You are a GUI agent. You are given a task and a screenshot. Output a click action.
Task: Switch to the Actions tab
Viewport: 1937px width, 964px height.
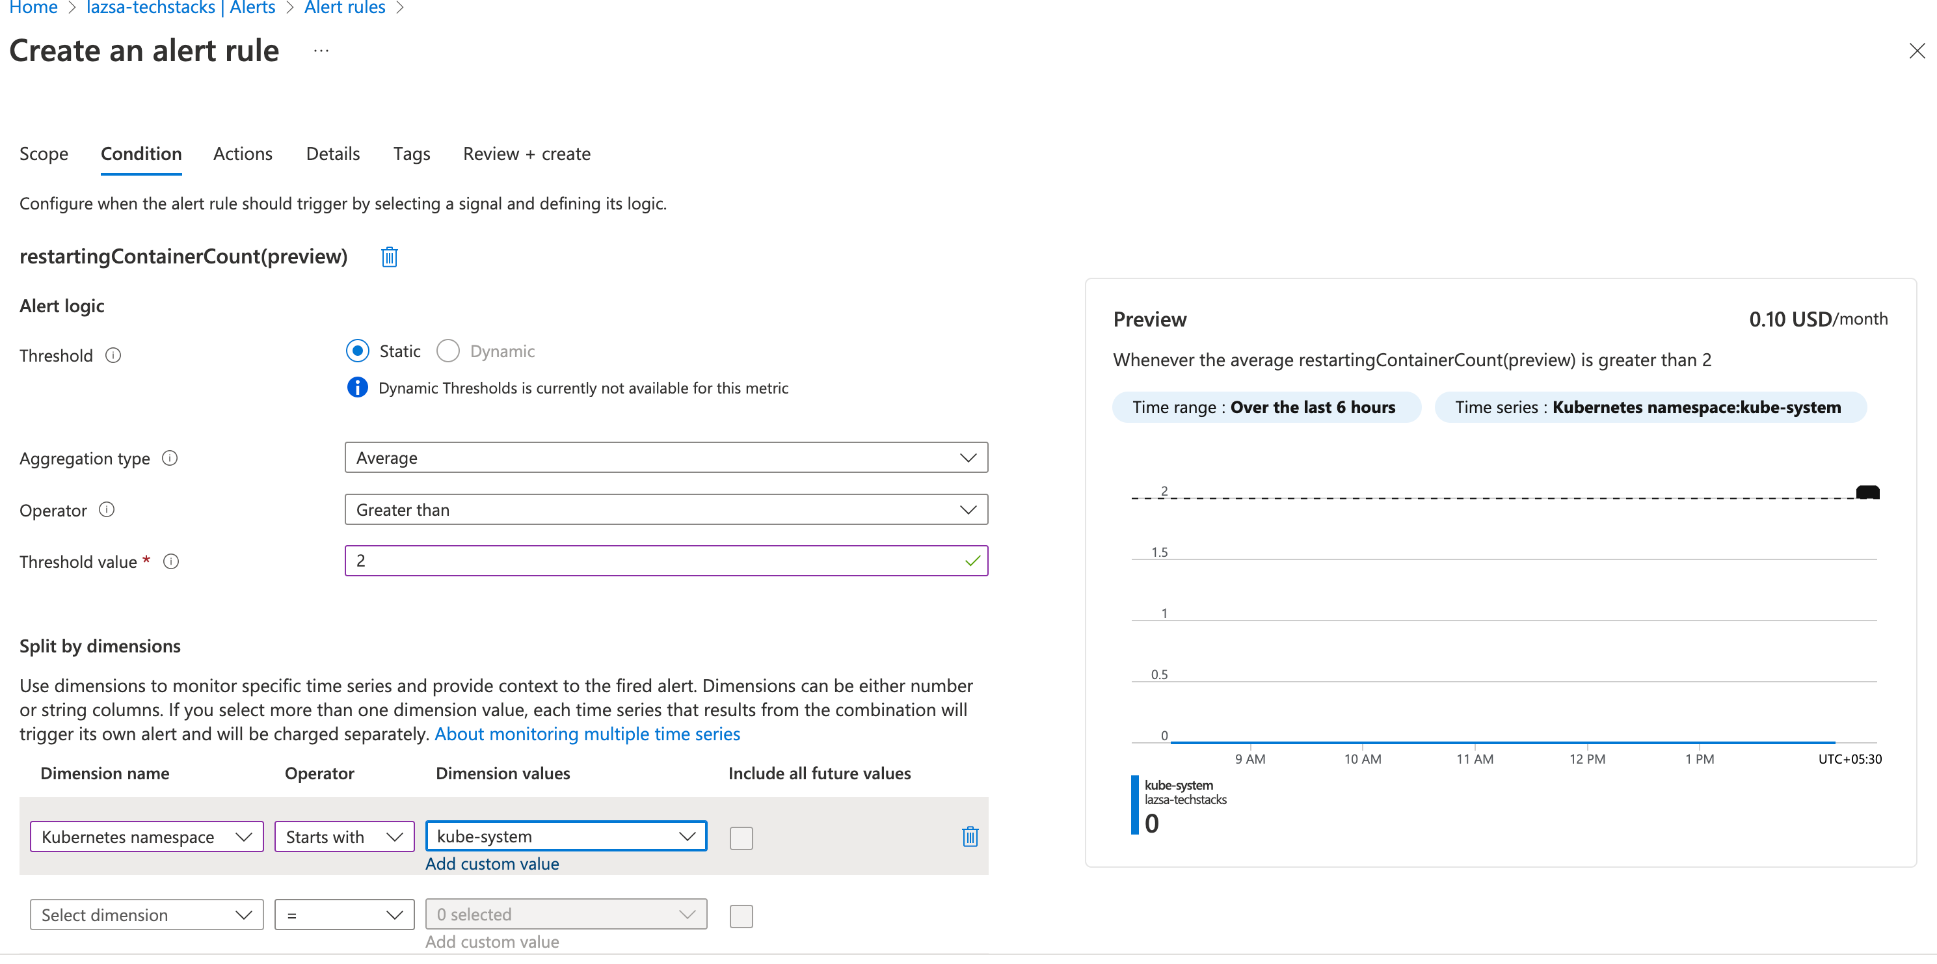tap(243, 154)
